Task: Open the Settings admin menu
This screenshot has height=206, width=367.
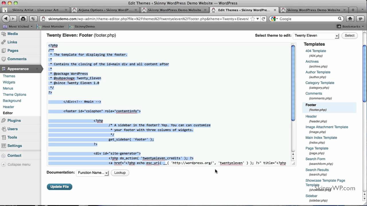Action: tap(15, 146)
